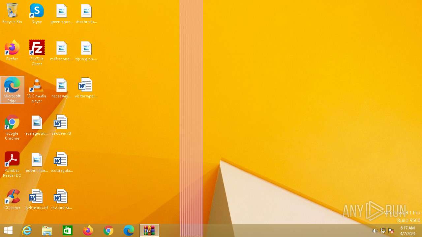Screen dimensions: 422x237
Task: Select the necessary... image file
Action: pos(61,88)
